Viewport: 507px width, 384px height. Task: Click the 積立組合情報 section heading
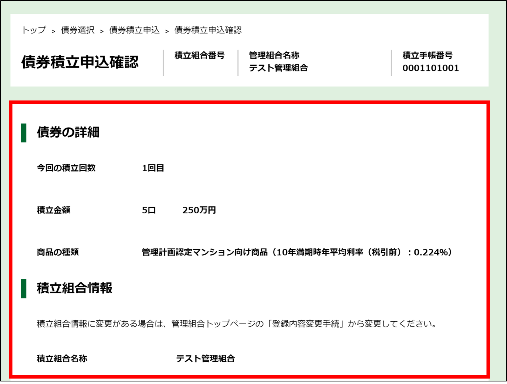click(x=75, y=288)
